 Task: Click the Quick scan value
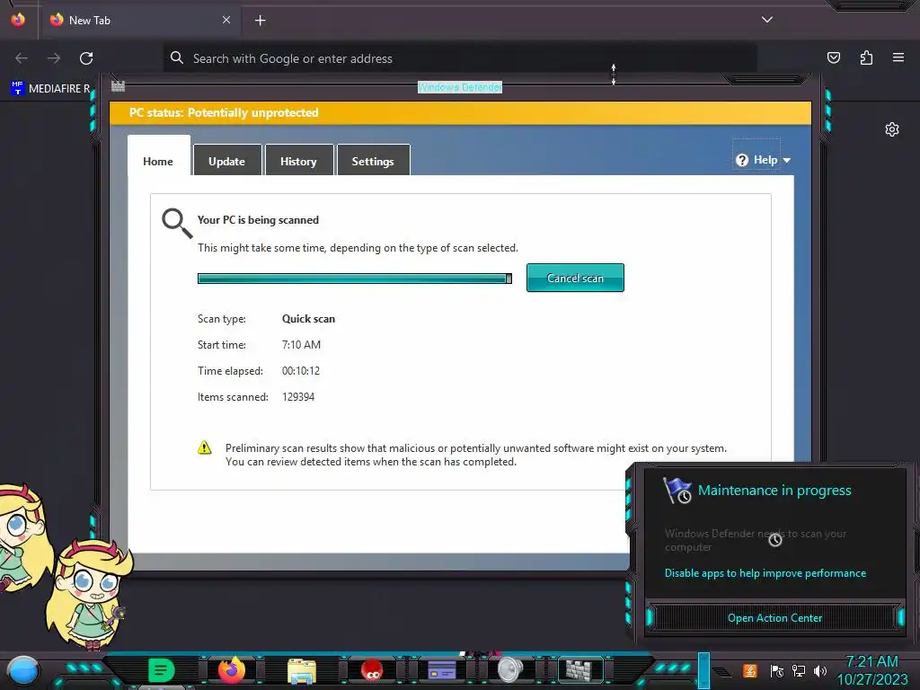(308, 319)
